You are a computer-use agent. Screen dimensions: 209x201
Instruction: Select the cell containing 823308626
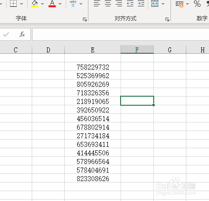(x=92, y=178)
